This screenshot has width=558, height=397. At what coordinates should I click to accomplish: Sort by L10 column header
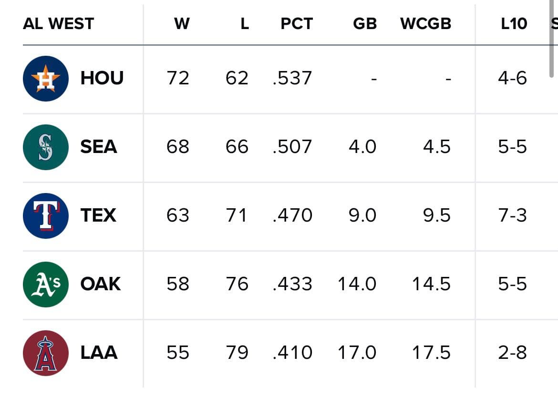point(514,24)
